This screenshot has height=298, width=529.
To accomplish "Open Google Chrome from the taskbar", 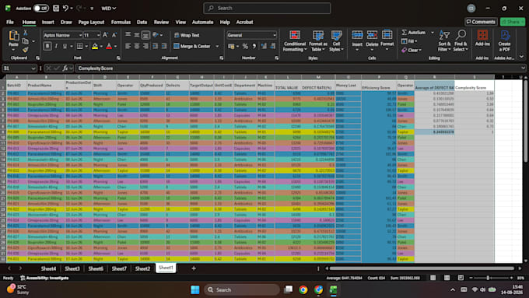I will click(x=303, y=289).
